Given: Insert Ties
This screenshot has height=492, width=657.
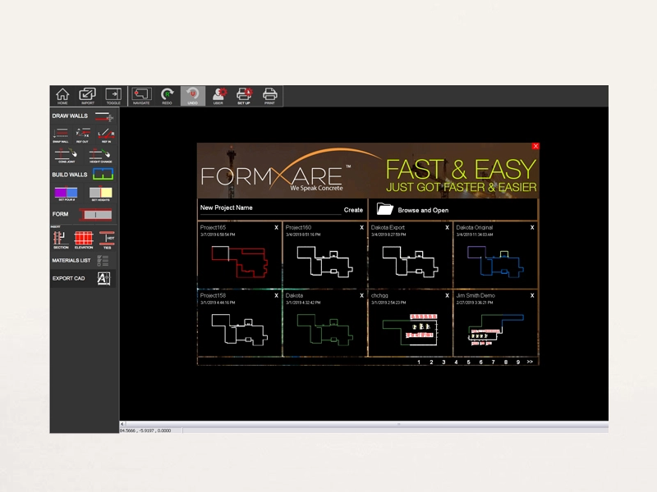Looking at the screenshot, I should (107, 239).
